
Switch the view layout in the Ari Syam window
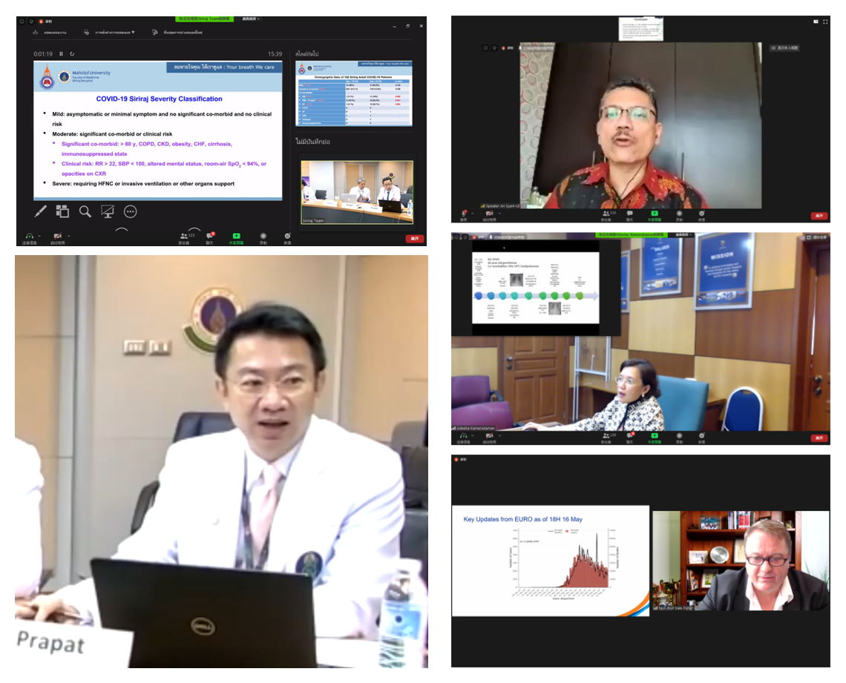[816, 22]
